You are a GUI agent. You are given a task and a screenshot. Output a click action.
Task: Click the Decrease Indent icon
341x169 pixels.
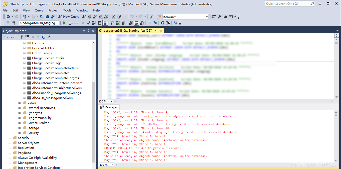(163, 23)
